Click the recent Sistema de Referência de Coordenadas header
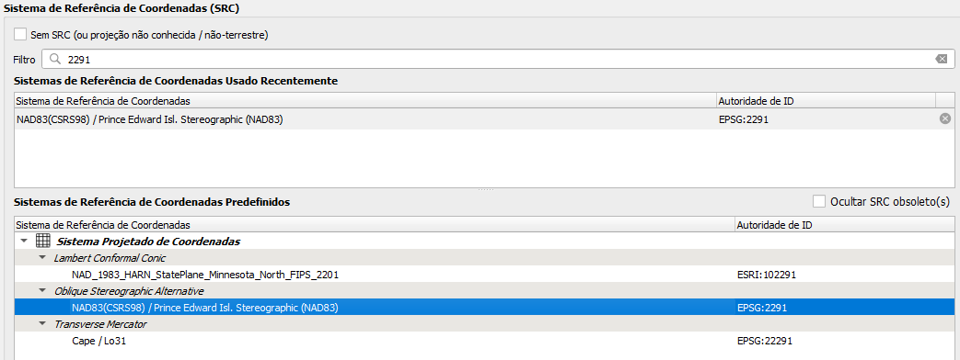Image resolution: width=960 pixels, height=360 pixels. [364, 101]
